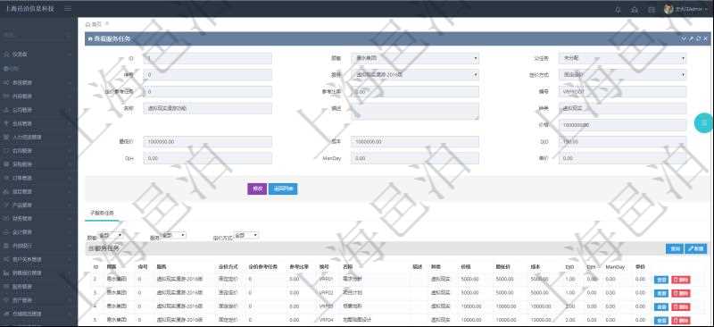
Task: Open the 服务 filter dropdown above table
Action: (174, 235)
